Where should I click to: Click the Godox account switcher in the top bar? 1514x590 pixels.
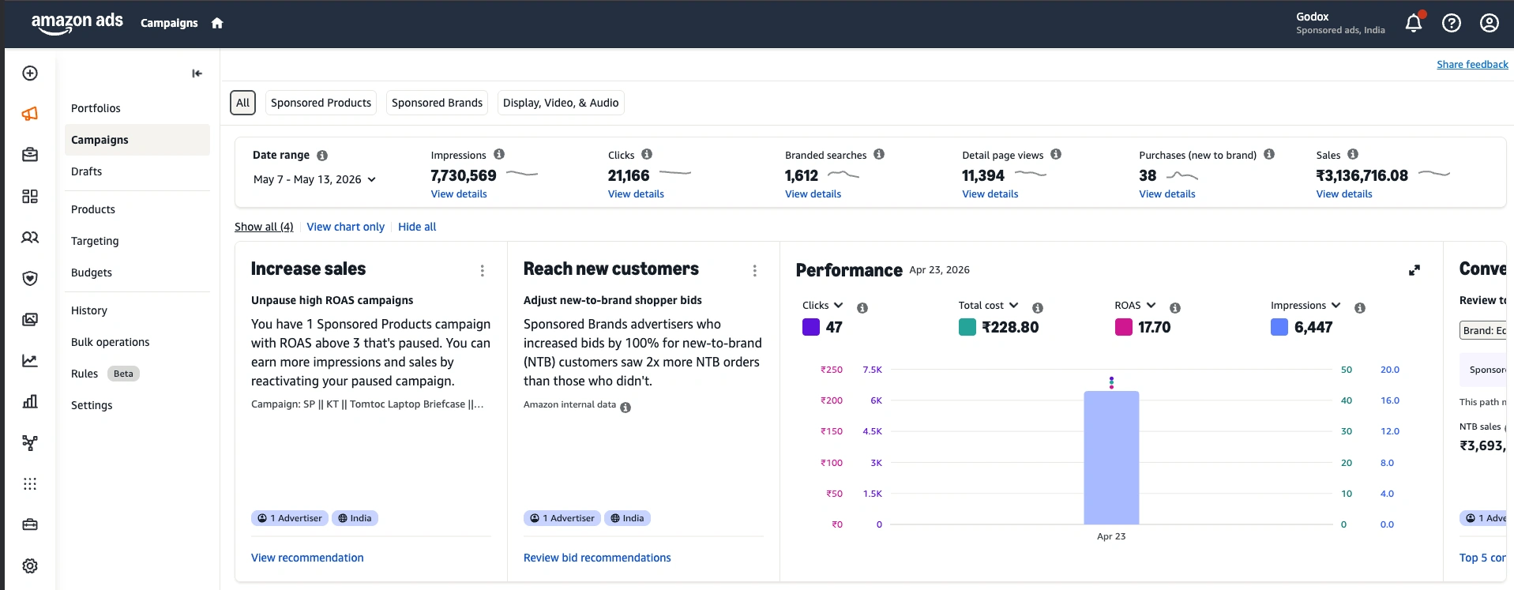pos(1340,23)
